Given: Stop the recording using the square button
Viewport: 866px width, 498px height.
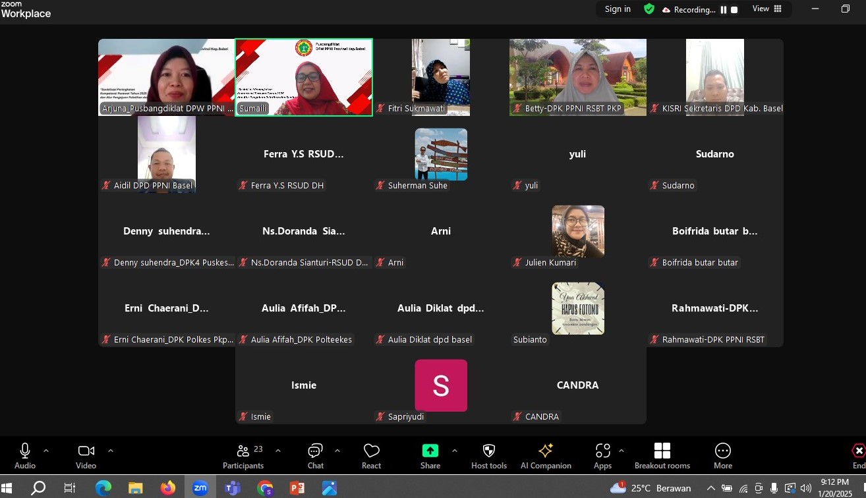Looking at the screenshot, I should pos(734,10).
